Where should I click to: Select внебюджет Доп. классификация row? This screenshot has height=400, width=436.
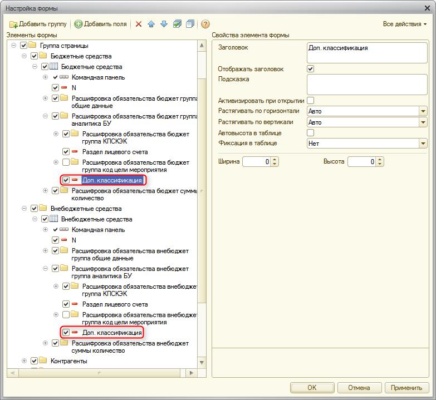click(112, 333)
